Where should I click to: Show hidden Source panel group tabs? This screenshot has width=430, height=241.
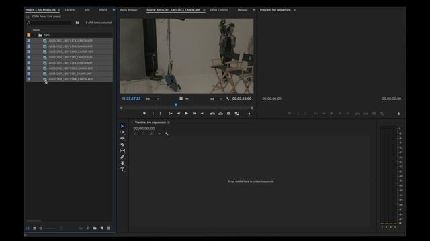click(x=254, y=10)
